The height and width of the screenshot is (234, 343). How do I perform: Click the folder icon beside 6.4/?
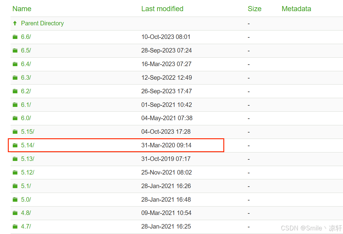[x=15, y=64]
